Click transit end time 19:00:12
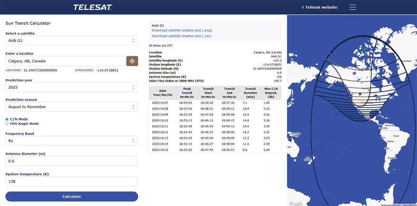 pyautogui.click(x=228, y=126)
